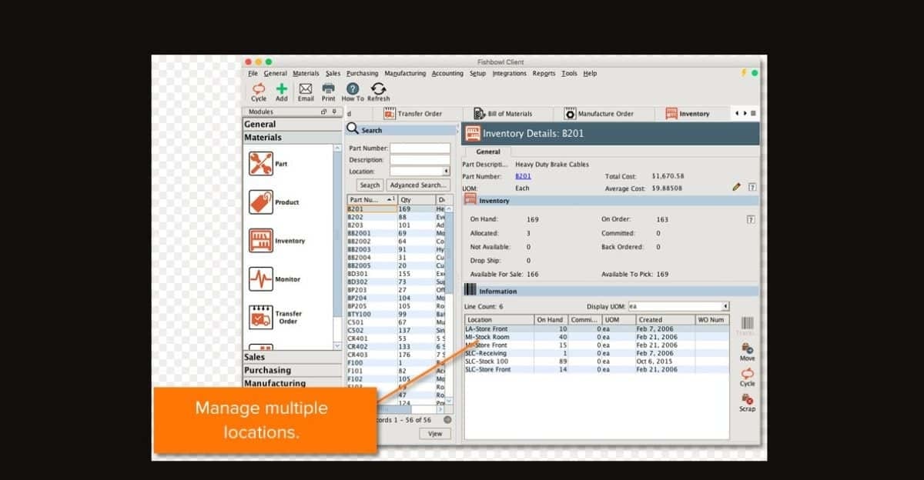Image resolution: width=924 pixels, height=480 pixels.
Task: Click the Search button
Action: point(370,185)
